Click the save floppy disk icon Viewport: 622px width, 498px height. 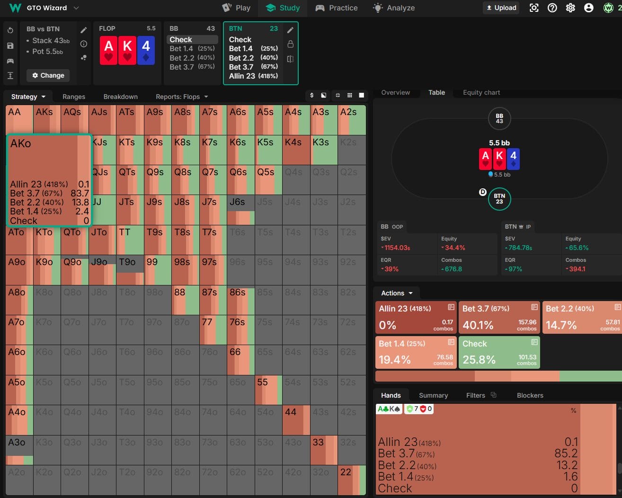pos(10,46)
